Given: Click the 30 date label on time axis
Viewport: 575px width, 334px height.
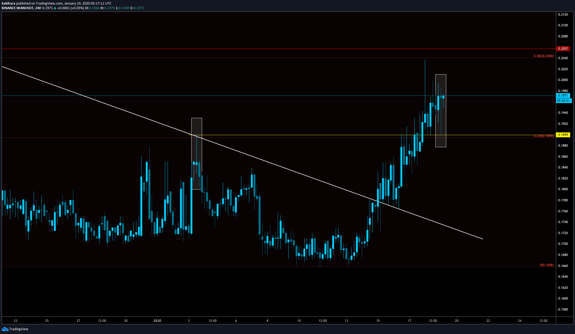Looking at the screenshot, I should 126,321.
